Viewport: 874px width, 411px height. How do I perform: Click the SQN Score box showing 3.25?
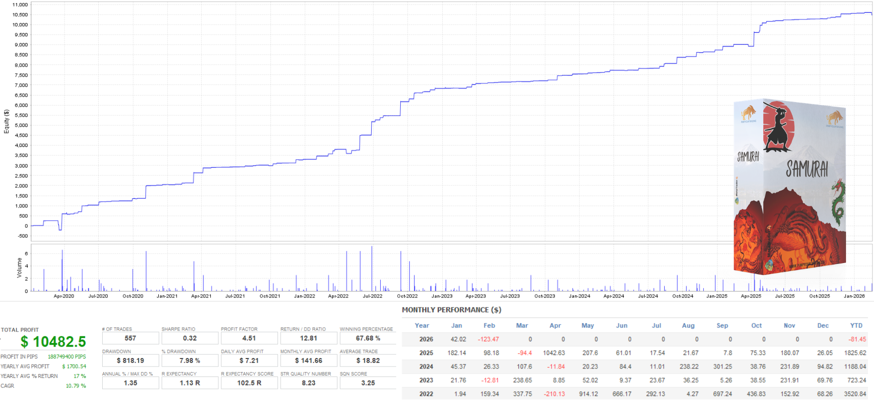pyautogui.click(x=368, y=383)
